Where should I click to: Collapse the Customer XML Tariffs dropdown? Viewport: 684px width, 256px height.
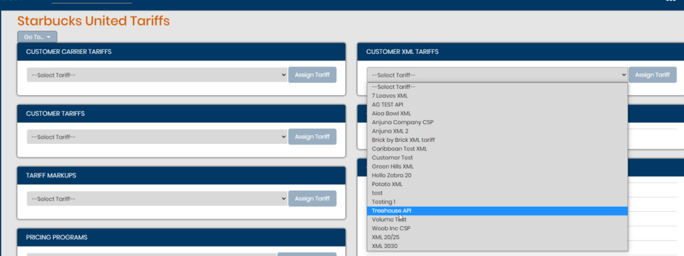(497, 75)
